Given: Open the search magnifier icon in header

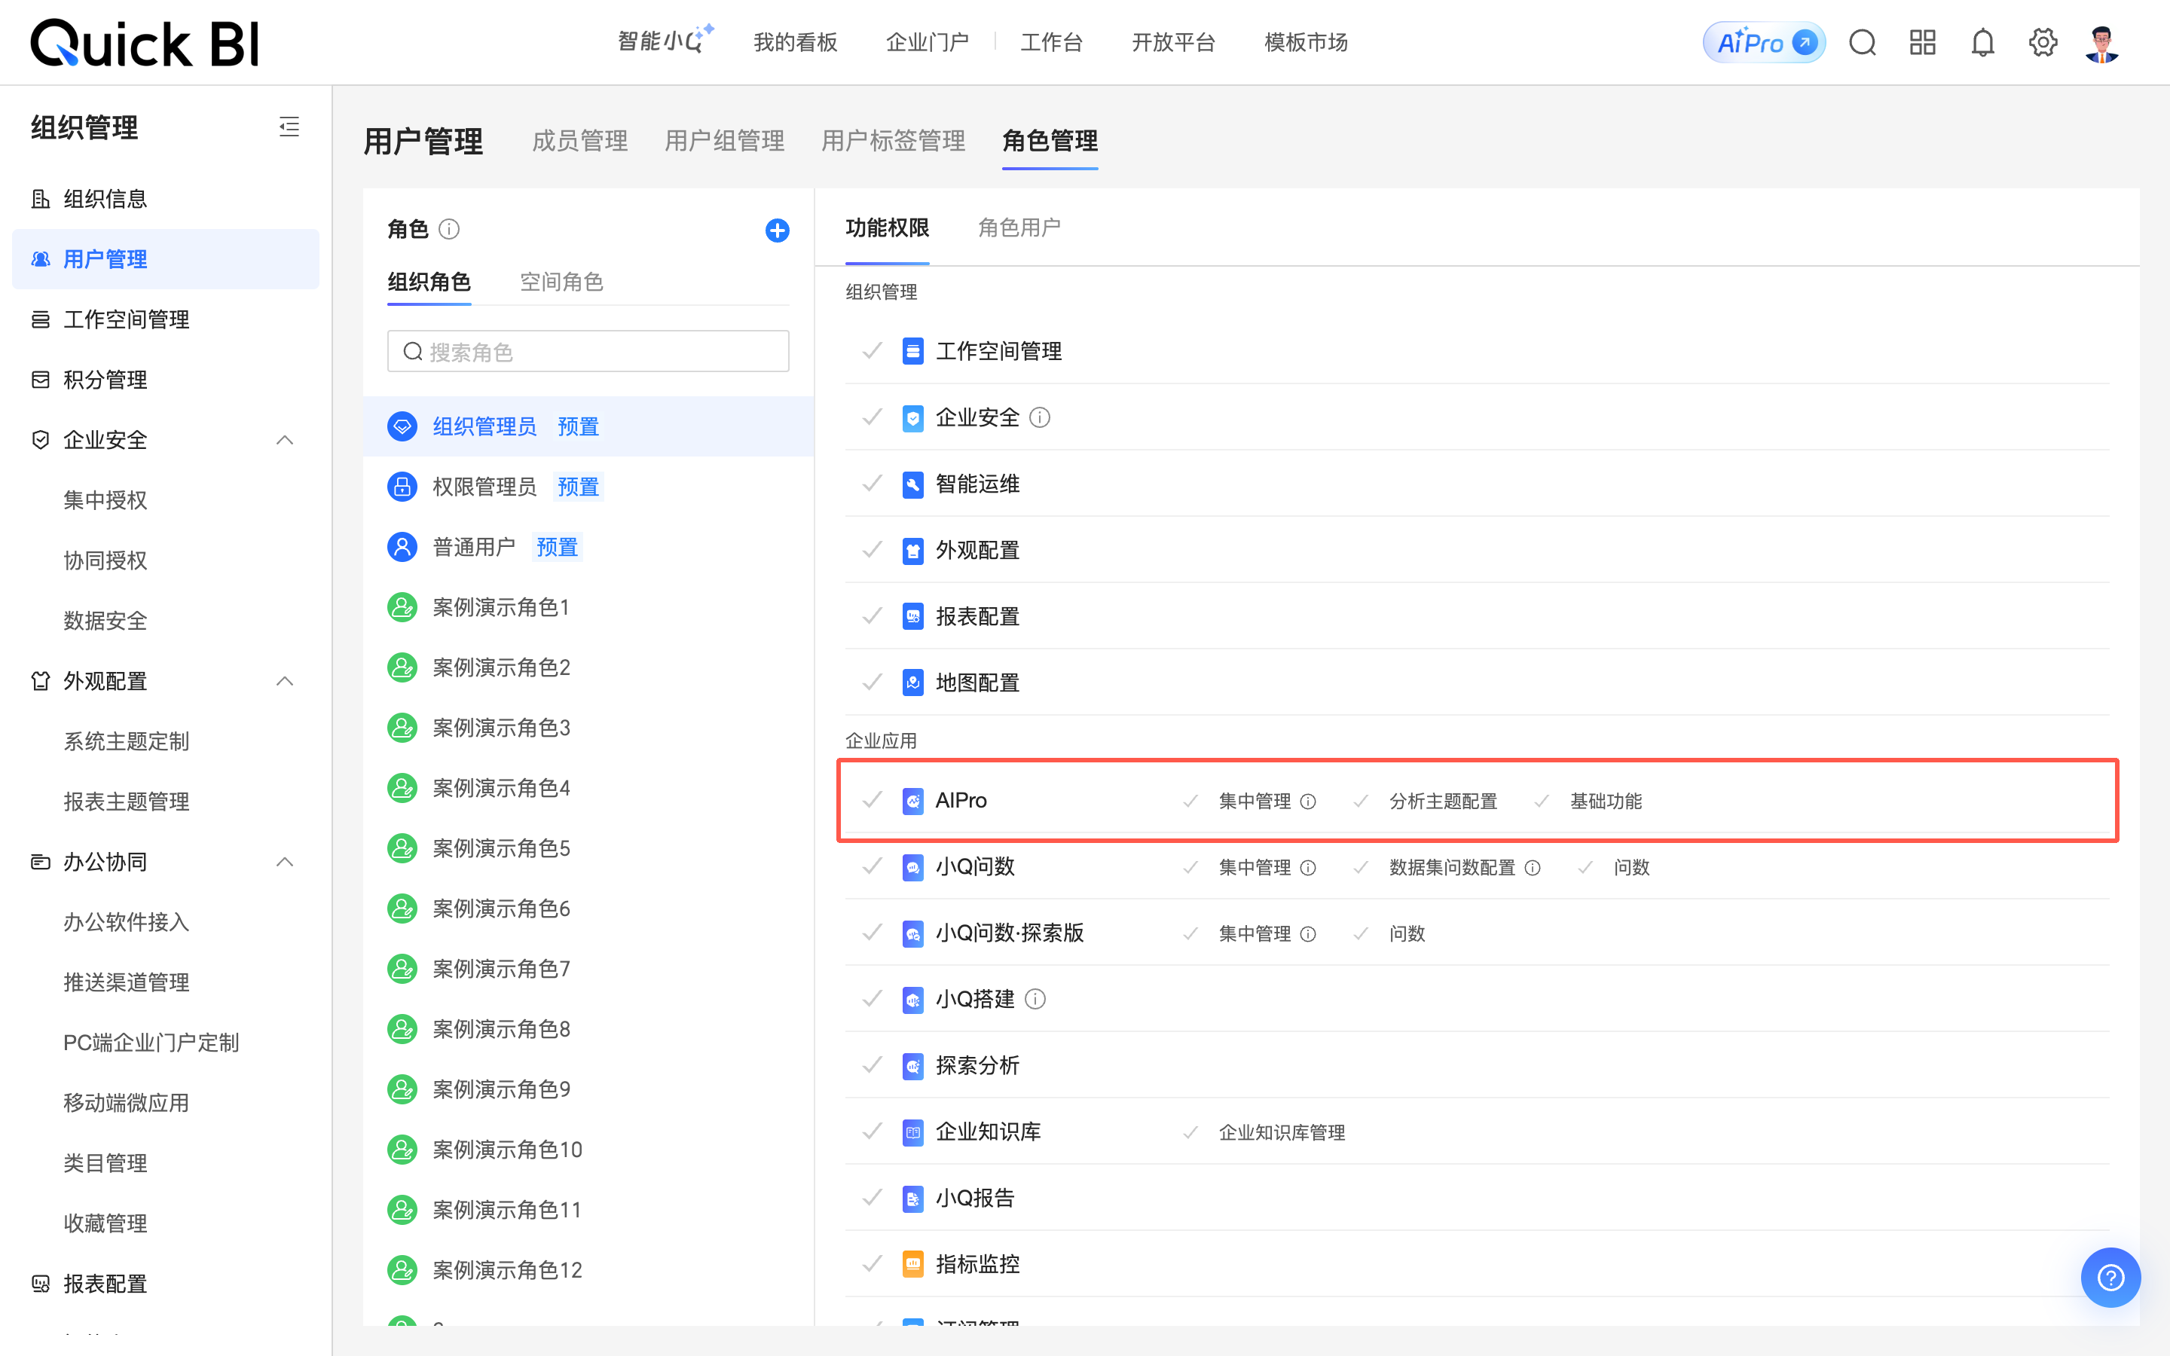Looking at the screenshot, I should coord(1863,42).
